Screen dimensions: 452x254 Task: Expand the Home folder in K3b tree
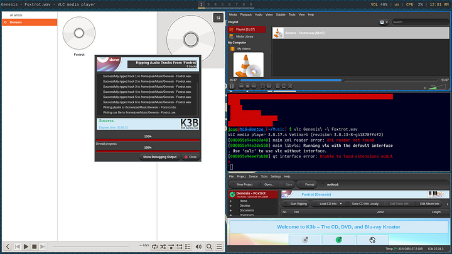(x=230, y=201)
